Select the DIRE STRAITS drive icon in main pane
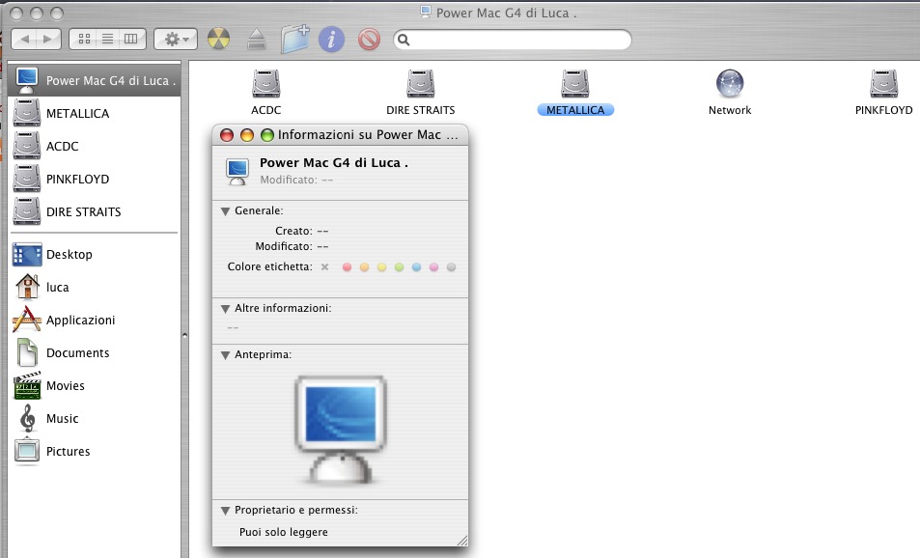This screenshot has height=558, width=920. tap(421, 84)
